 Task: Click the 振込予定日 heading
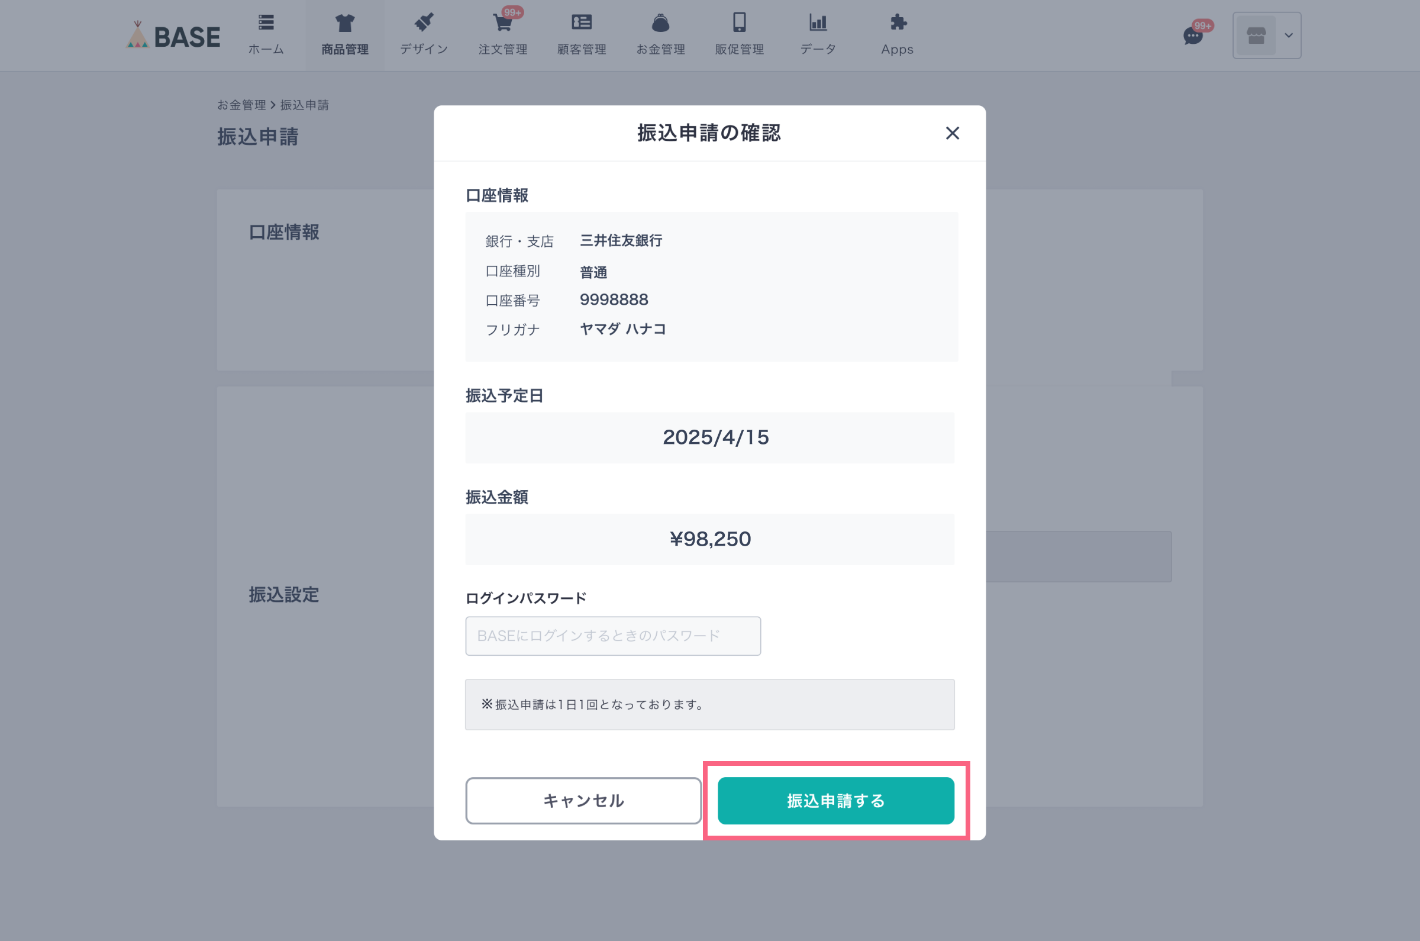(x=505, y=396)
